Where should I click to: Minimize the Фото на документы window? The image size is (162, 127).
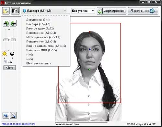pos(143,2)
